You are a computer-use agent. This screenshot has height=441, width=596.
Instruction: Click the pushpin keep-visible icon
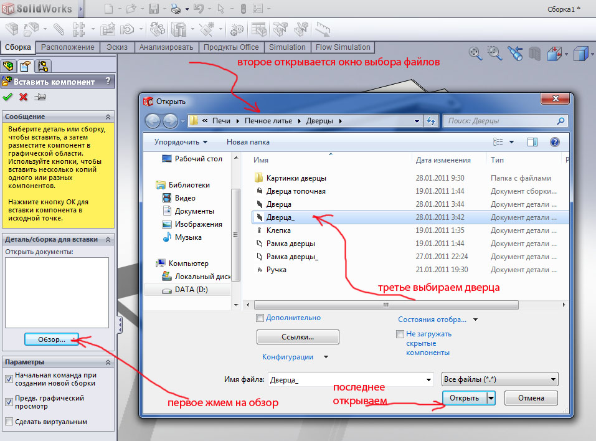(40, 97)
